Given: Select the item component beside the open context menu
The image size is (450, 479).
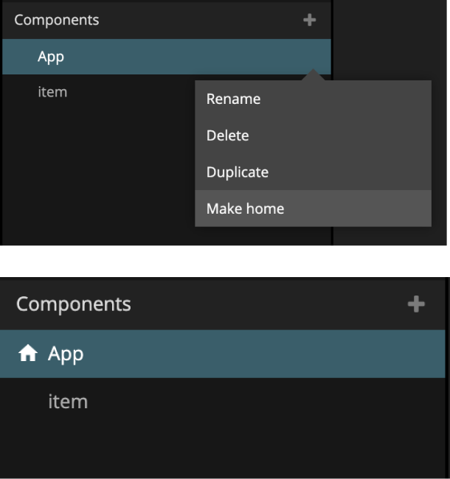Looking at the screenshot, I should point(52,92).
